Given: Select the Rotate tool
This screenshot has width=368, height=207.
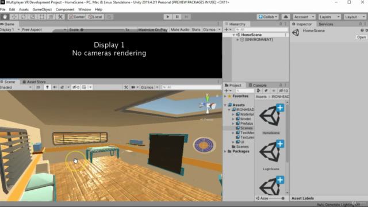Looking at the screenshot, I should tap(23, 17).
